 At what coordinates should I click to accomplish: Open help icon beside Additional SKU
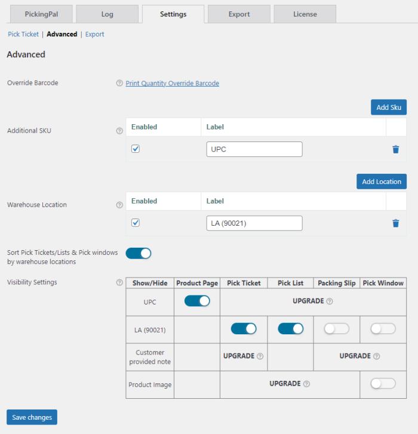click(x=119, y=131)
